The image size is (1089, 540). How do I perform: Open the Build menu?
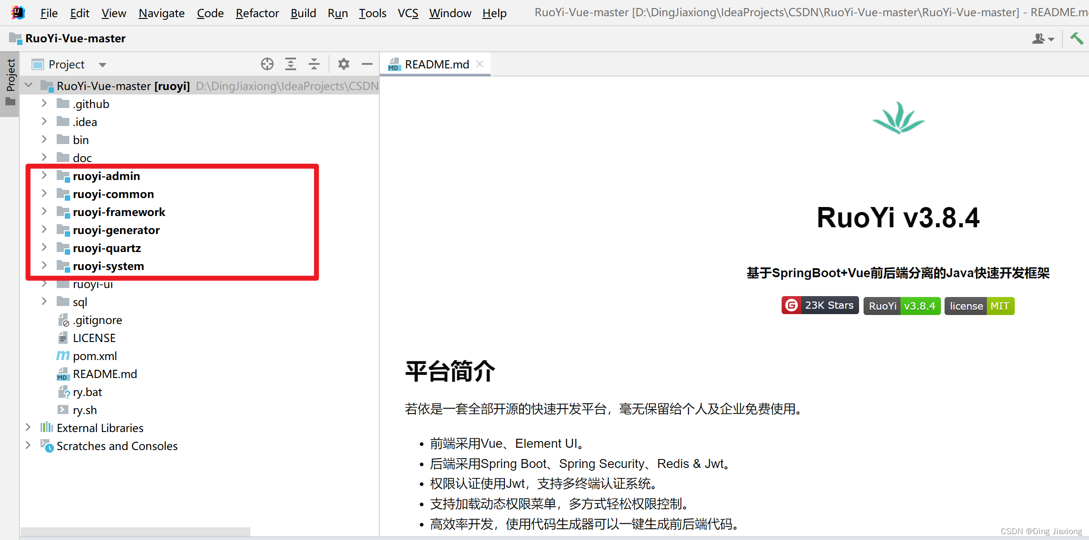point(303,13)
